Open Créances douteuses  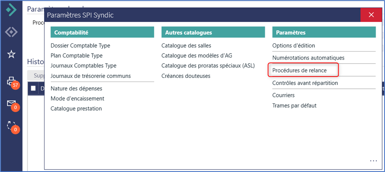click(x=186, y=76)
